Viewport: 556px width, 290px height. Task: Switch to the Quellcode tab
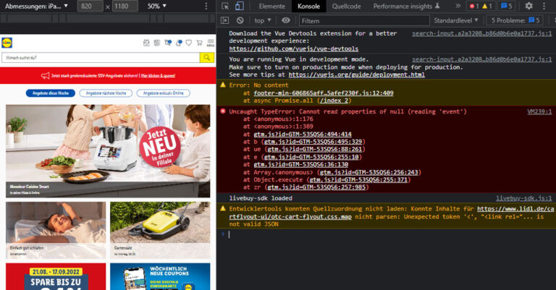coord(346,6)
